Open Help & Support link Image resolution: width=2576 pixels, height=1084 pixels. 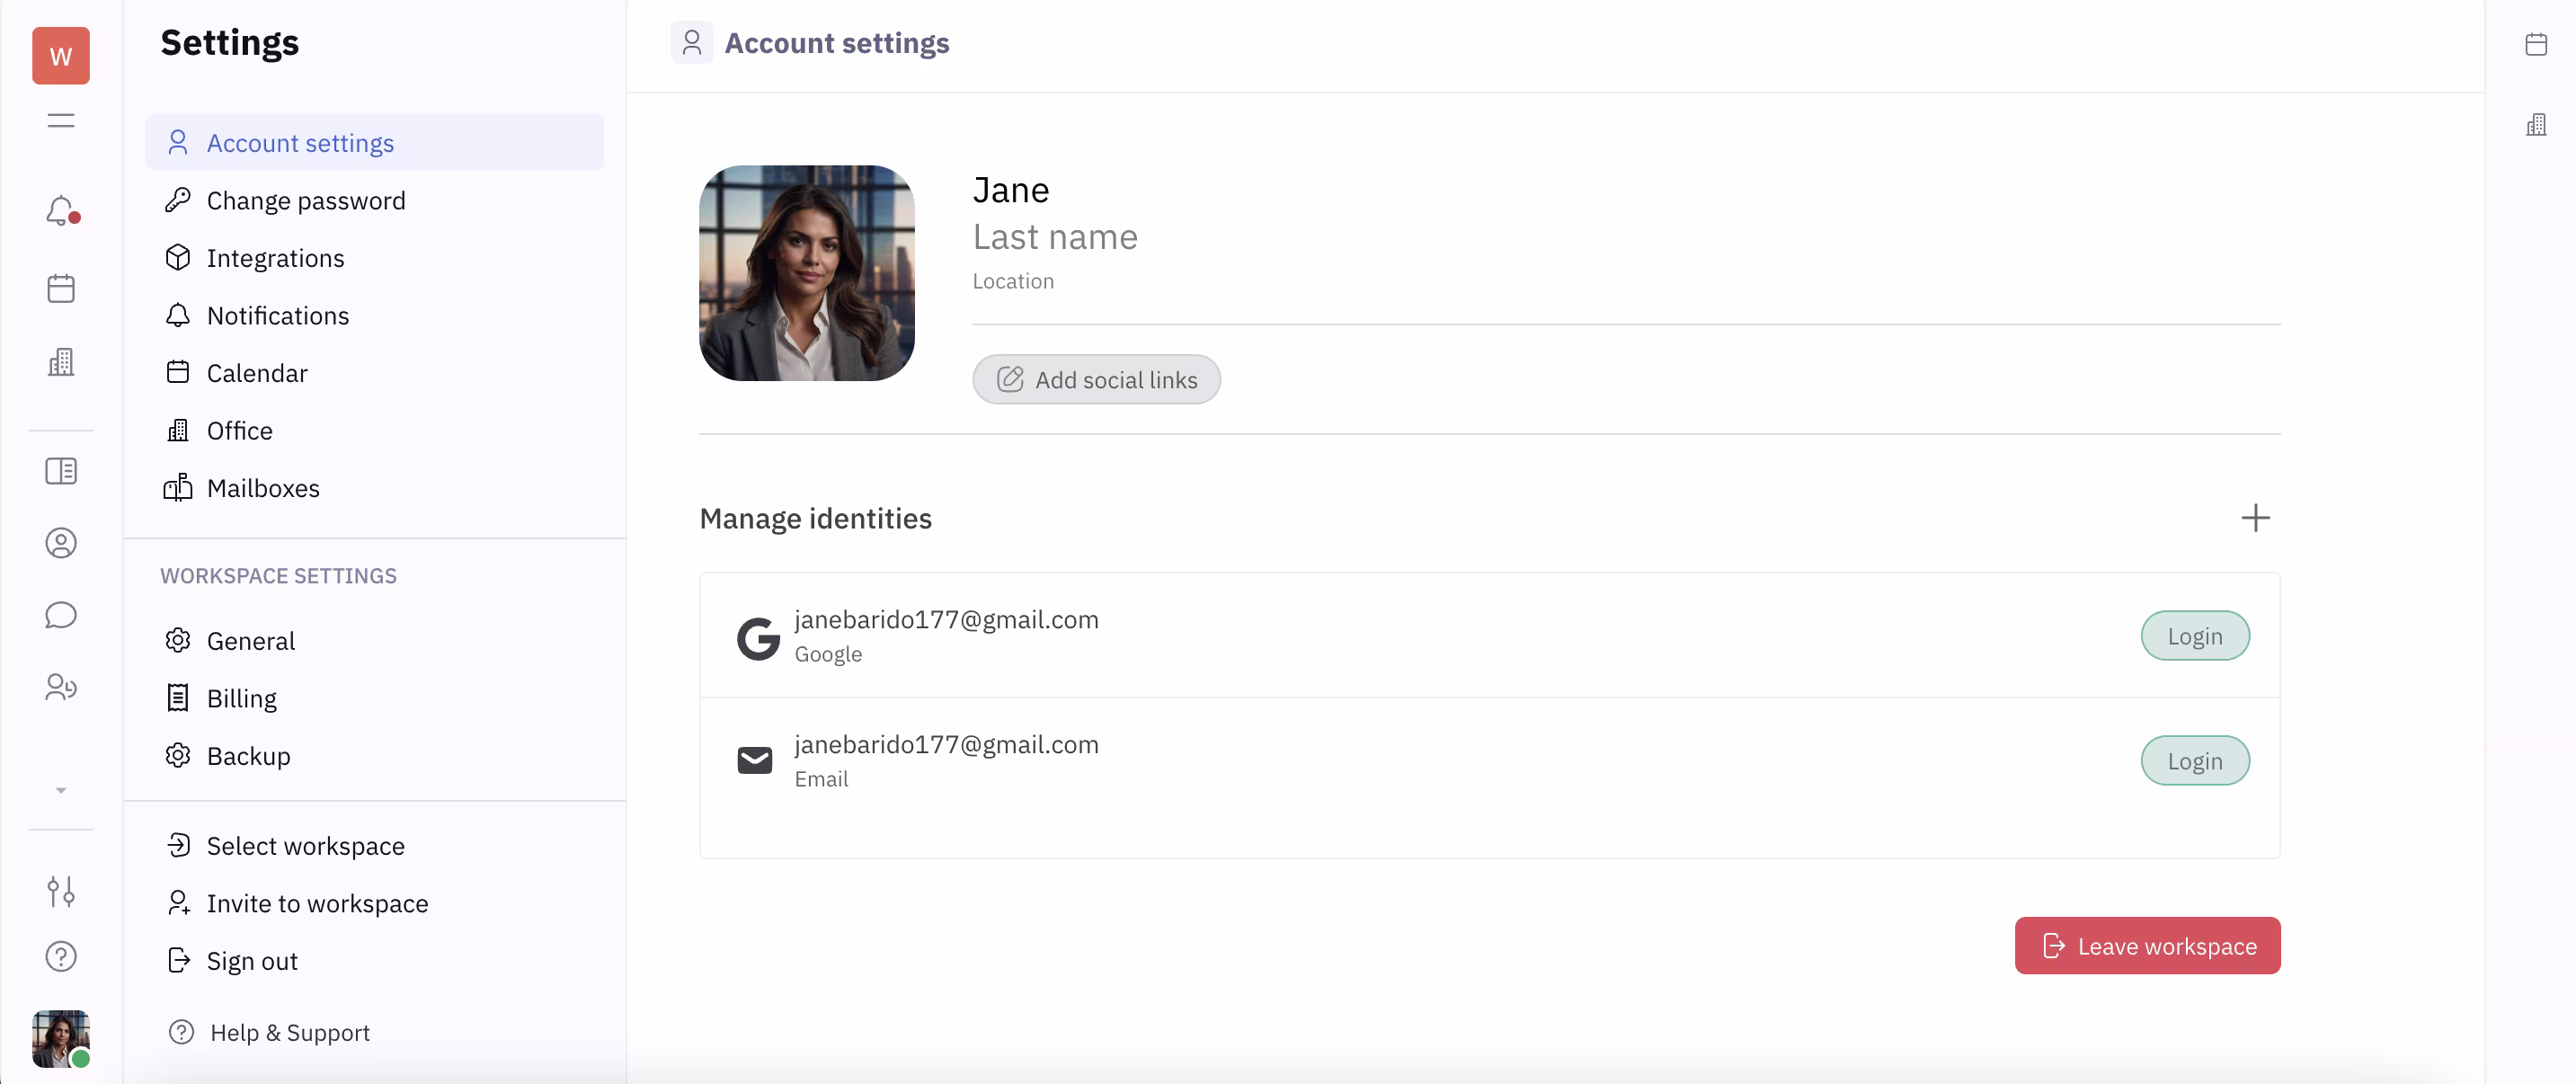[x=289, y=1032]
